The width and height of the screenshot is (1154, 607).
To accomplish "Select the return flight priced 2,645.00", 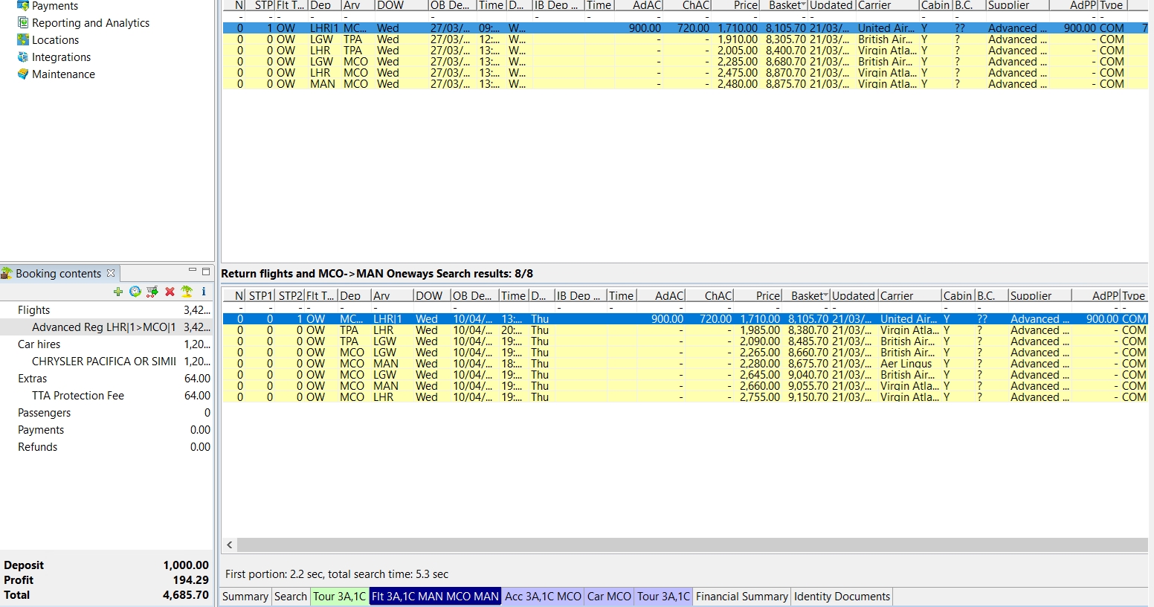I will pos(685,374).
